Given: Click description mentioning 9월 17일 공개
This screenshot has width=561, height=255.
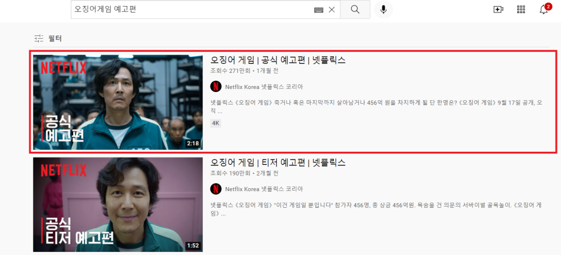Looking at the screenshot, I should 377,107.
